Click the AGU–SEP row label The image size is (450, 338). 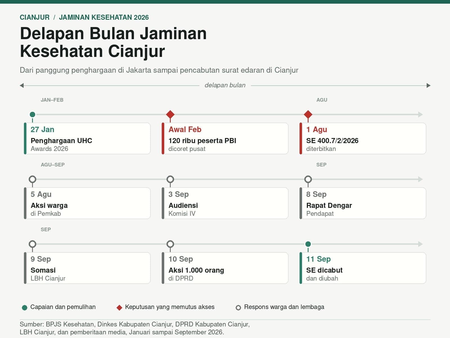point(53,165)
